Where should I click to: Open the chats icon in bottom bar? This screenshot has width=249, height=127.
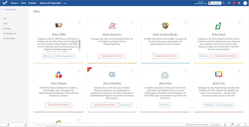[x=8, y=125]
